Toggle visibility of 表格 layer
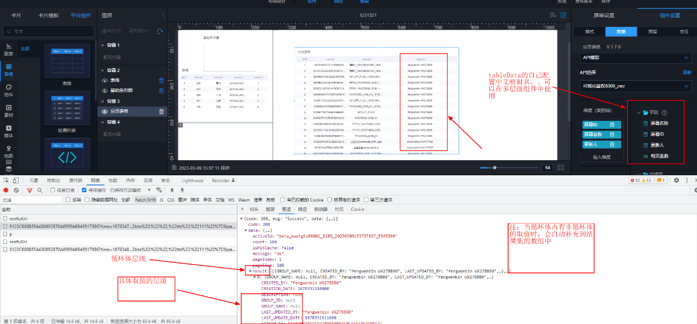697x324 pixels. tap(105, 81)
